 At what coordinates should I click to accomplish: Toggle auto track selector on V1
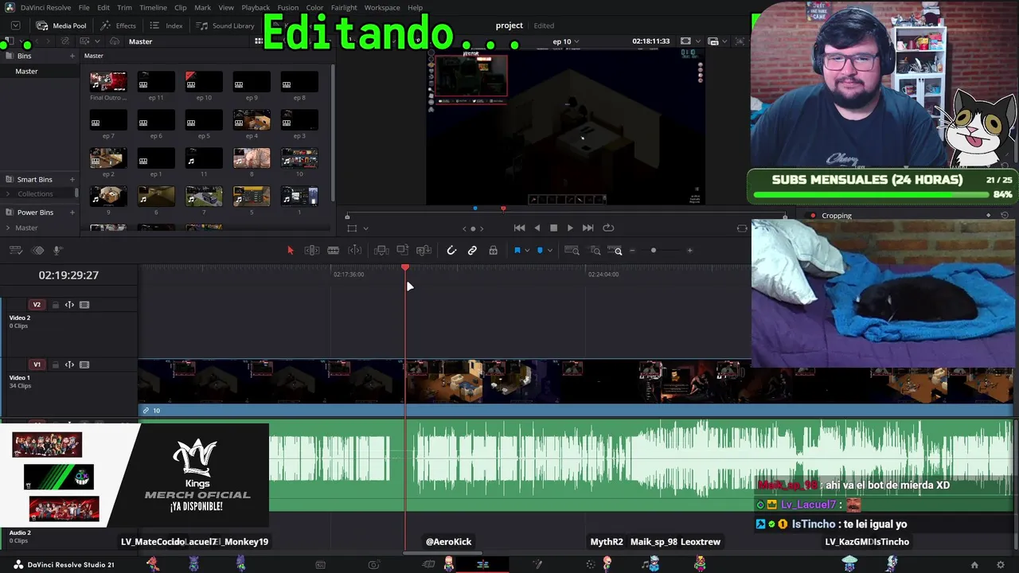[x=69, y=364]
